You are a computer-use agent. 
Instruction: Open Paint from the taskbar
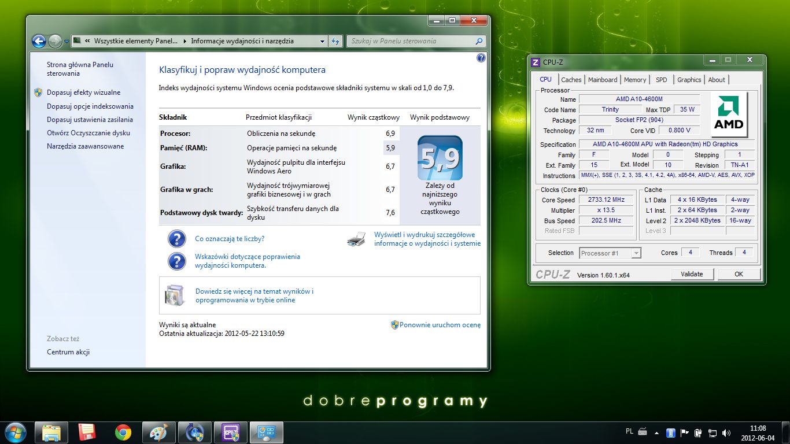tap(158, 432)
